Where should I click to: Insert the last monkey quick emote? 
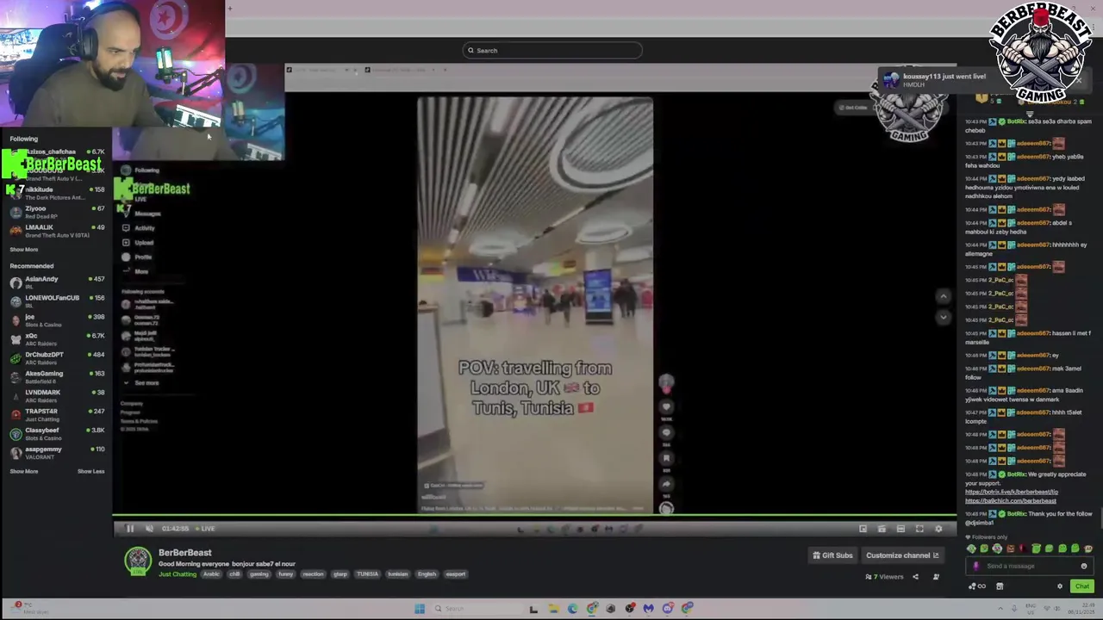click(x=1088, y=549)
